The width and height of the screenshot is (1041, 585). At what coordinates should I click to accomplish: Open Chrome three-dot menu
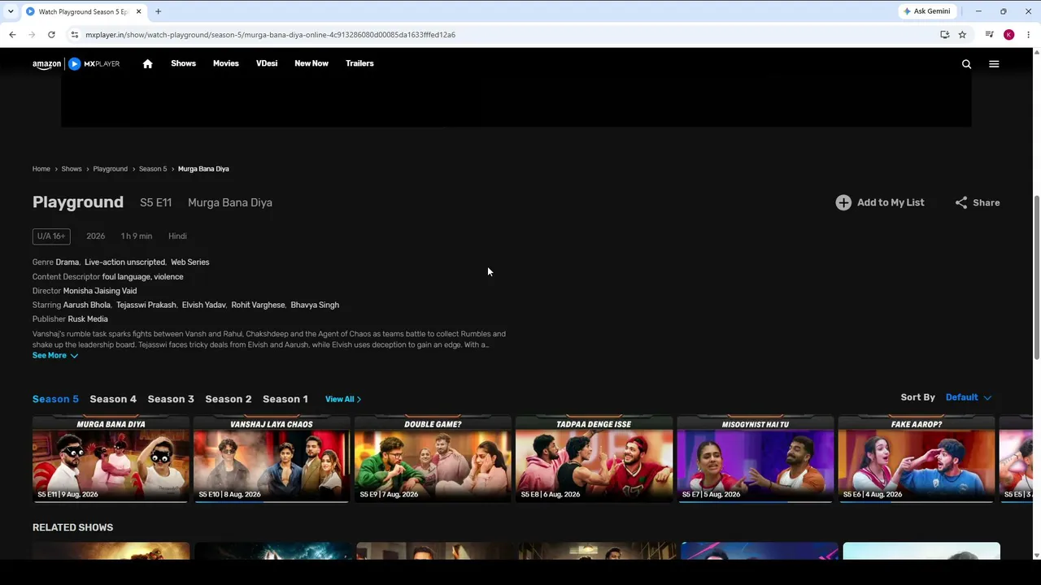click(1028, 35)
